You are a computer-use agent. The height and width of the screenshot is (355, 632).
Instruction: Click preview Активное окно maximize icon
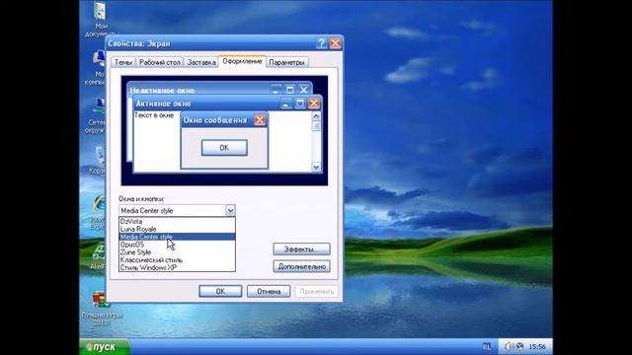click(x=300, y=104)
